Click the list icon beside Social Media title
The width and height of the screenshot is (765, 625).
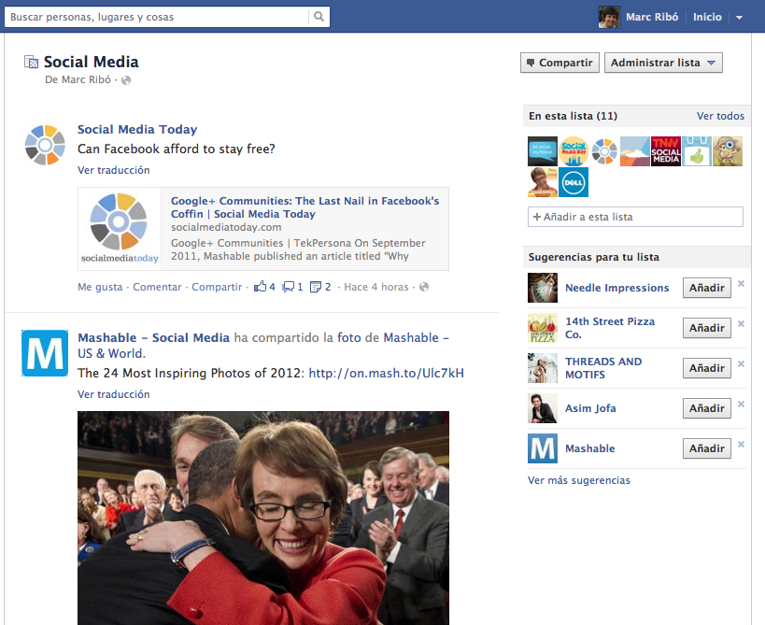[31, 62]
